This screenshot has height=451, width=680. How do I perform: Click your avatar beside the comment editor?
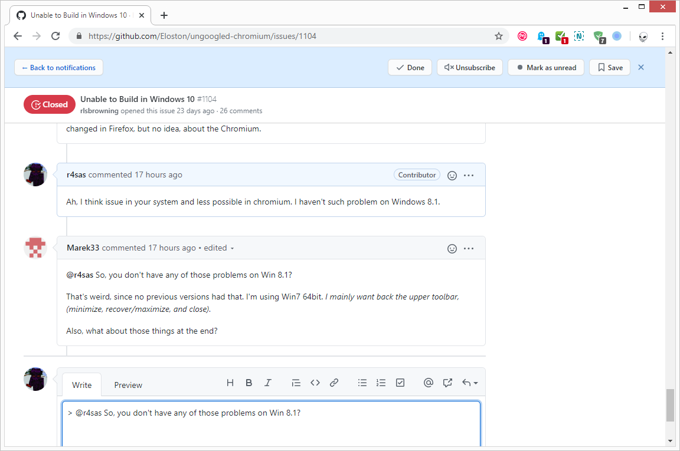[35, 379]
